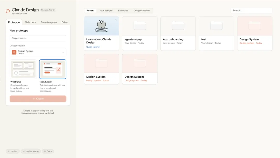The image size is (280, 158).
Task: Open the zephyr wang organization chip
Action: 31,151
